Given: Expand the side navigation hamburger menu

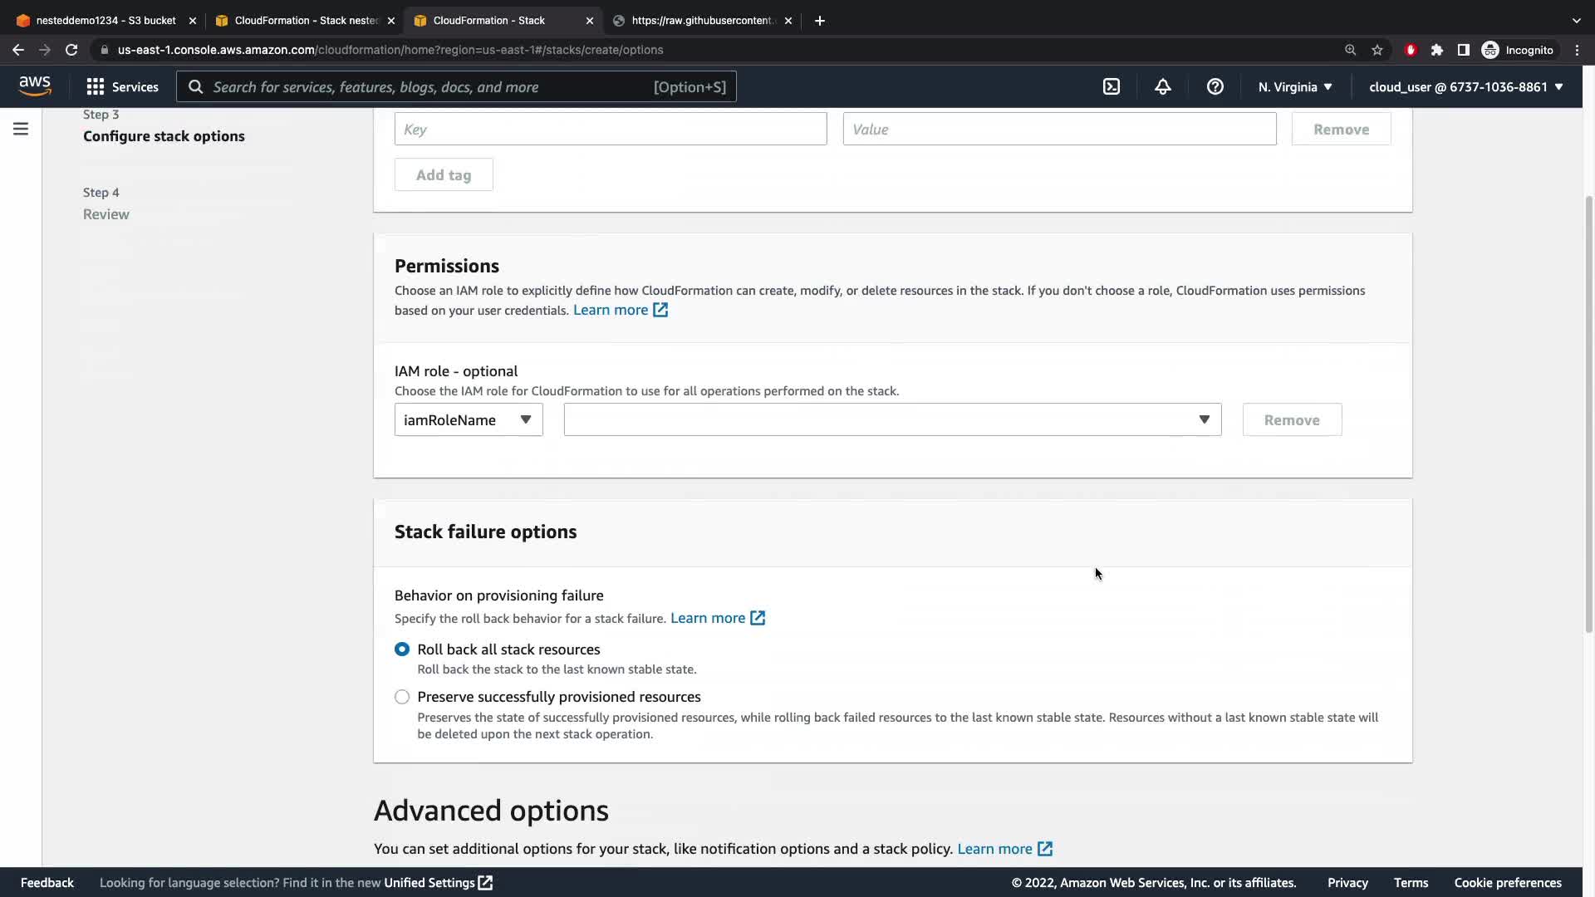Looking at the screenshot, I should [21, 129].
